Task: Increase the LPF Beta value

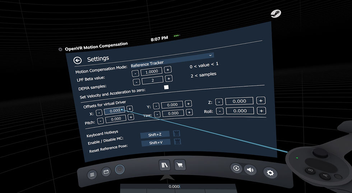Action: point(168,69)
